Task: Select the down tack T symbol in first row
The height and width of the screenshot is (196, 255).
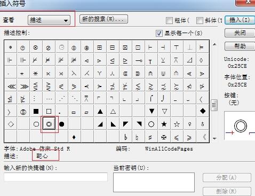Action: tap(176, 48)
